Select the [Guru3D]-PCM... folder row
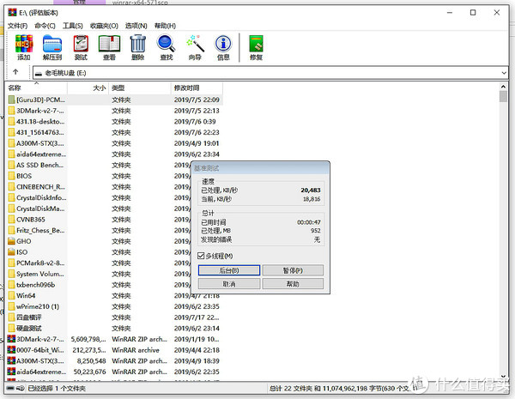This screenshot has height=399, width=515. click(x=114, y=100)
